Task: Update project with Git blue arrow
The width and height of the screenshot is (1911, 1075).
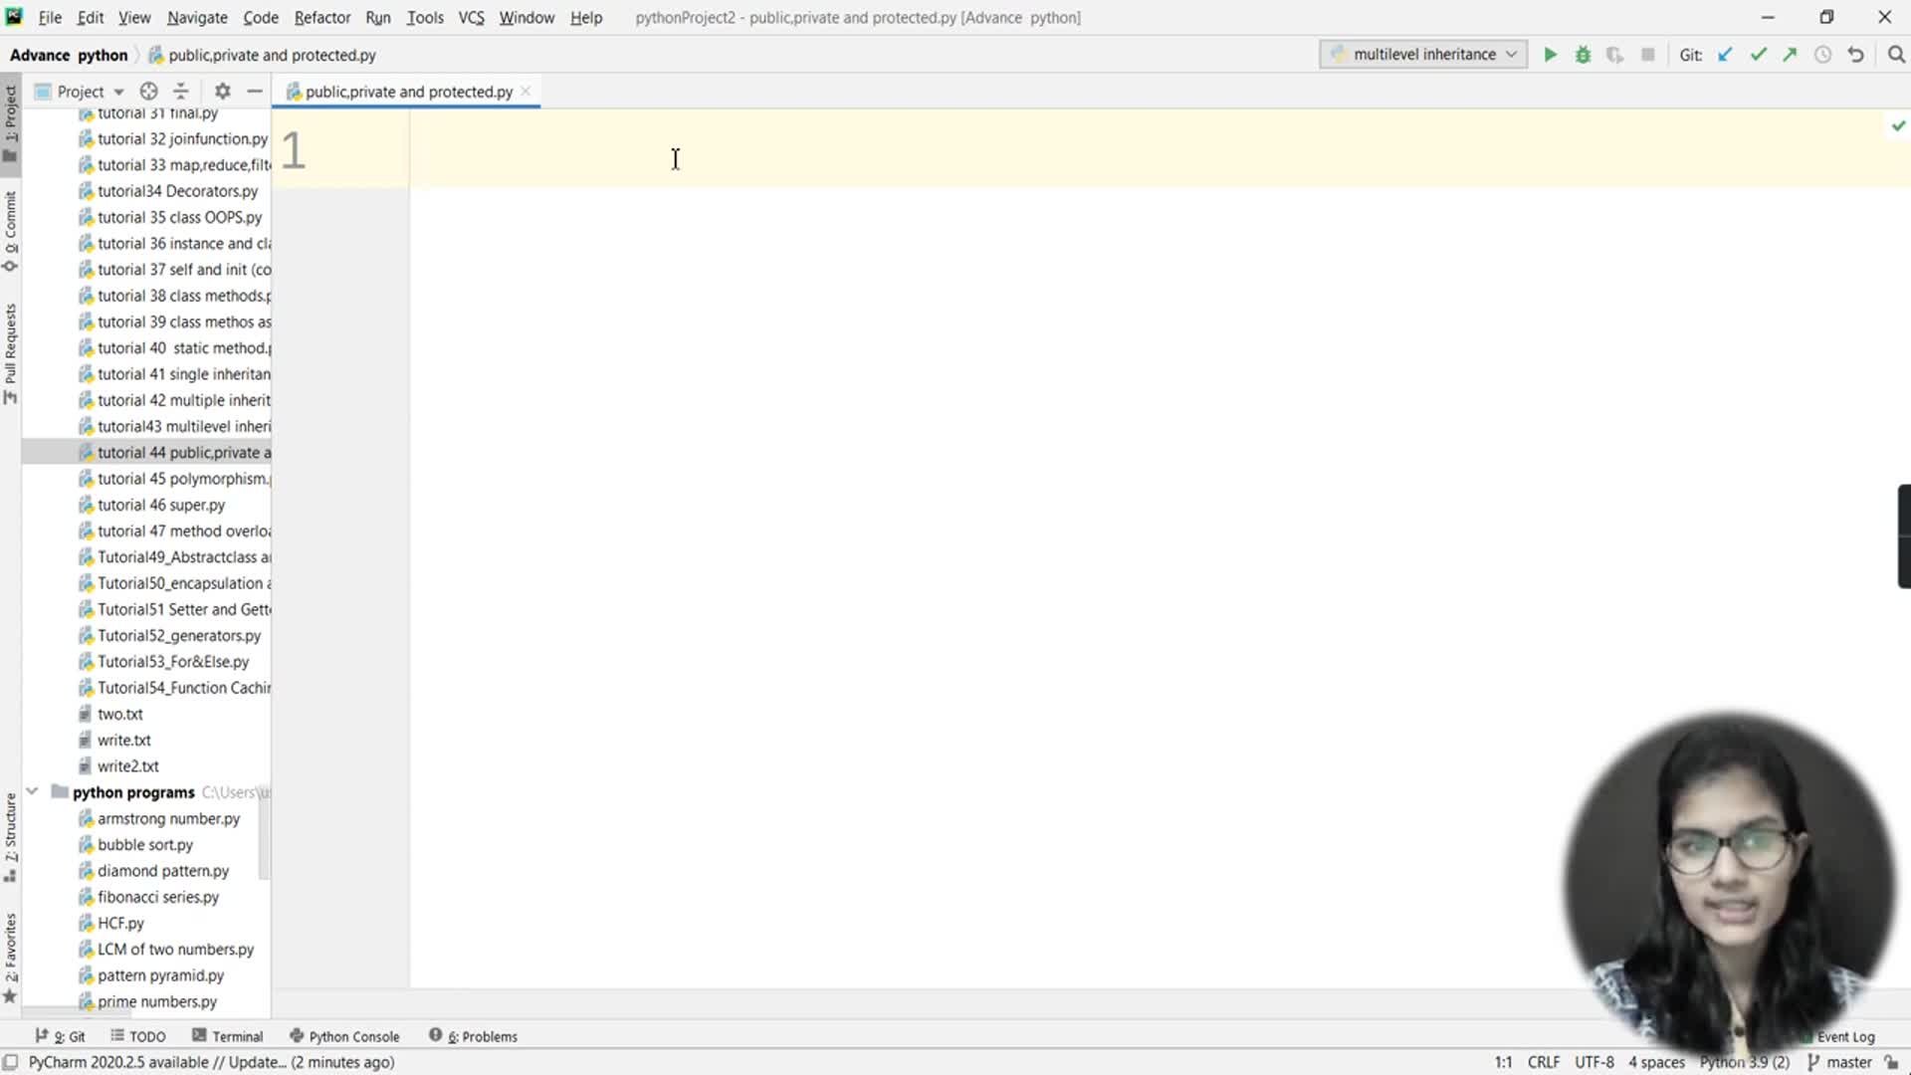Action: (x=1725, y=55)
